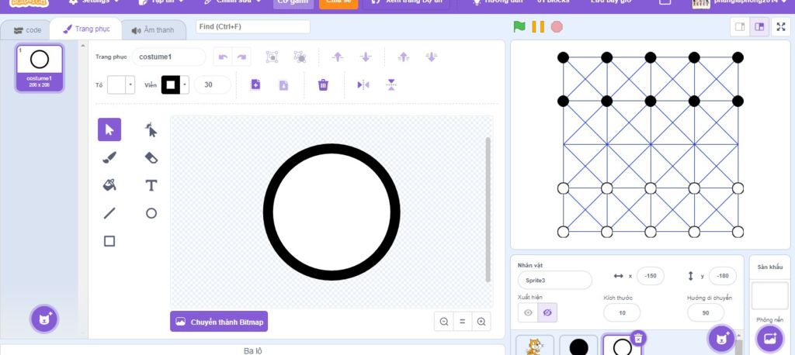This screenshot has height=355, width=795.
Task: Undo the last costume edit
Action: point(223,57)
